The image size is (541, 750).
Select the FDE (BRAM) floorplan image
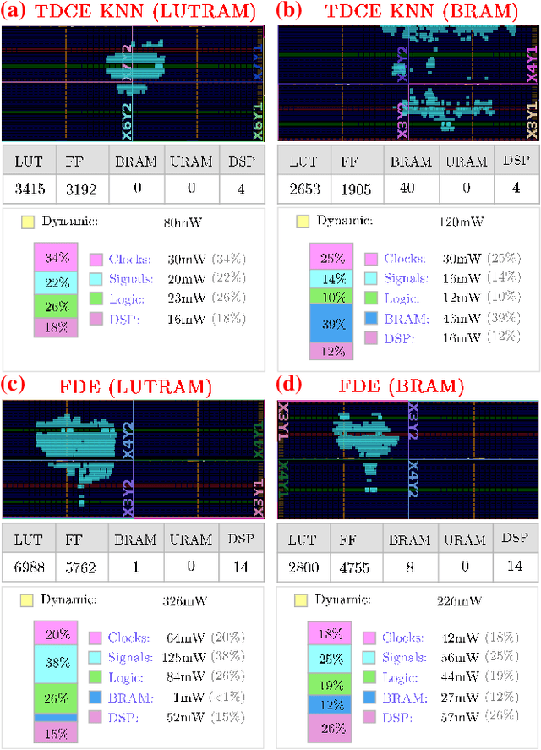(x=407, y=461)
